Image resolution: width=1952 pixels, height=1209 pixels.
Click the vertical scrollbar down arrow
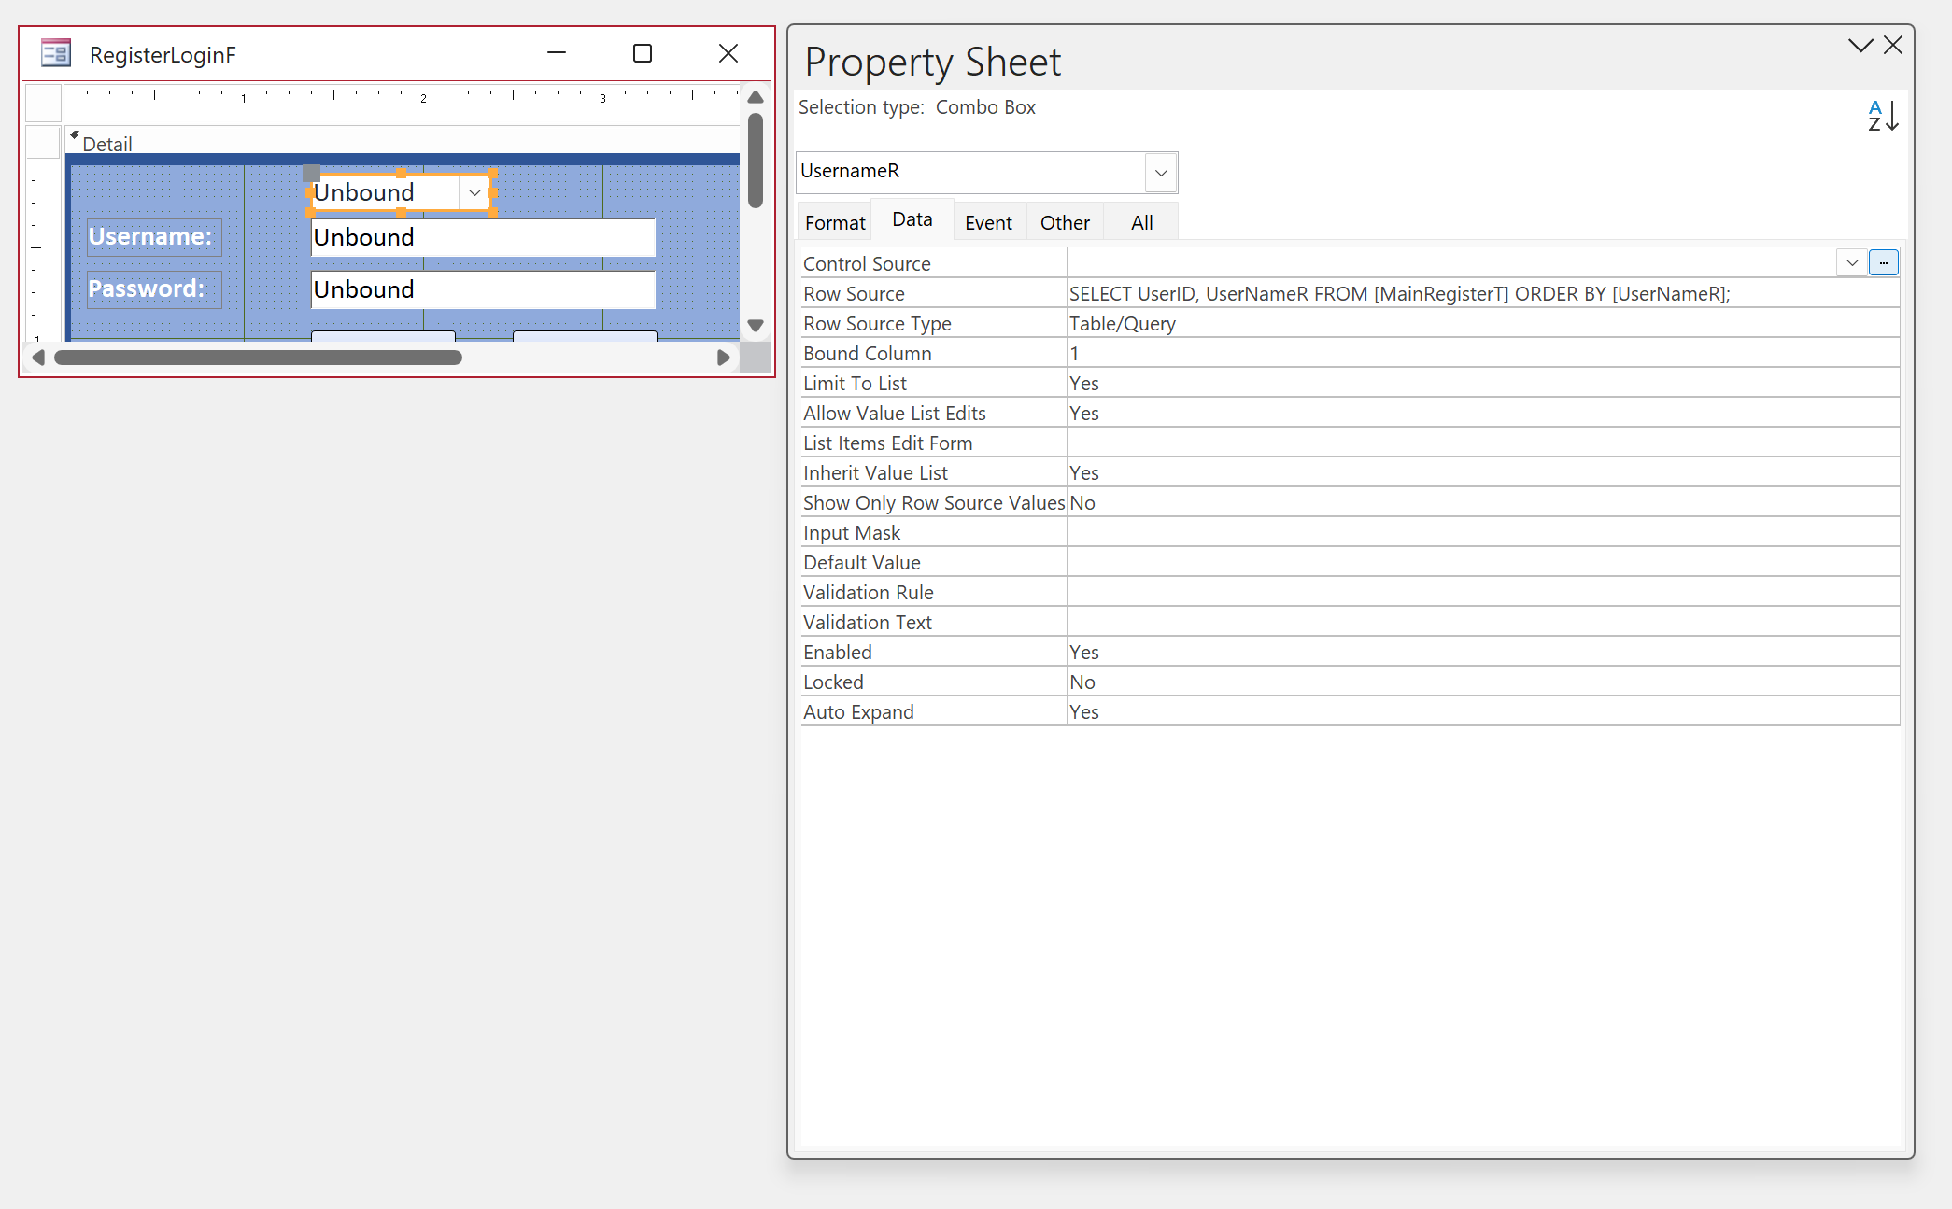click(x=756, y=326)
